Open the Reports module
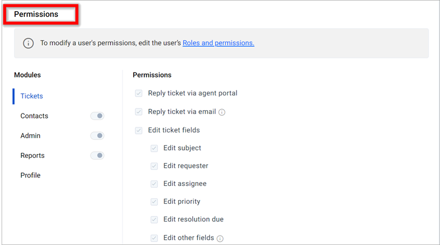Image resolution: width=440 pixels, height=245 pixels. click(33, 156)
